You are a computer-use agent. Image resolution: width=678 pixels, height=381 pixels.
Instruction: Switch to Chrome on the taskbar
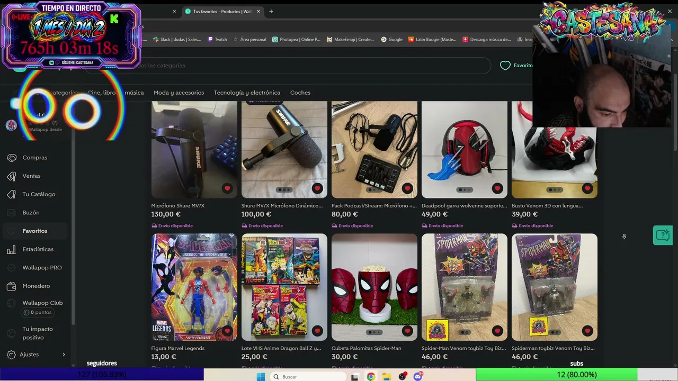click(x=371, y=377)
